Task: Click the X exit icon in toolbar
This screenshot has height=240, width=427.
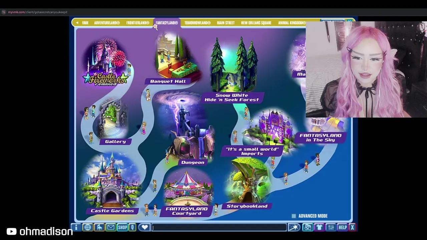Action: tap(352, 227)
